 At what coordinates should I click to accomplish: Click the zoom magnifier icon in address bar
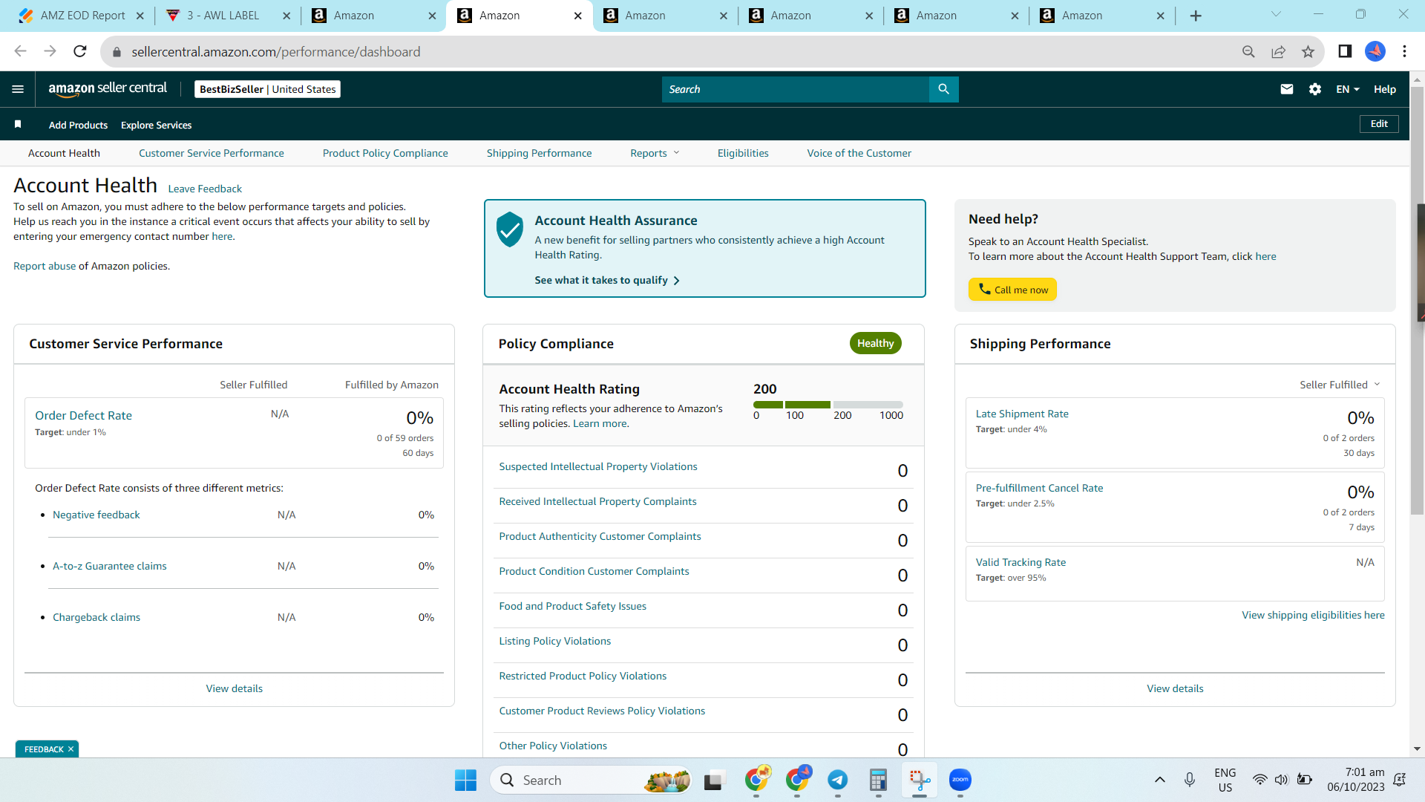1248,51
